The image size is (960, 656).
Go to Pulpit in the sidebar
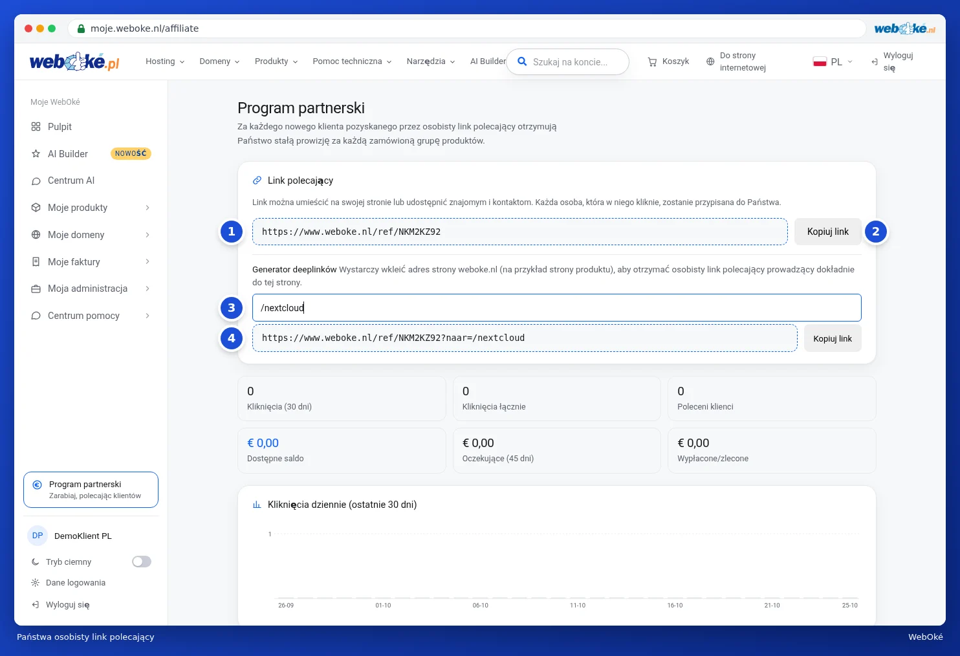pos(91,127)
